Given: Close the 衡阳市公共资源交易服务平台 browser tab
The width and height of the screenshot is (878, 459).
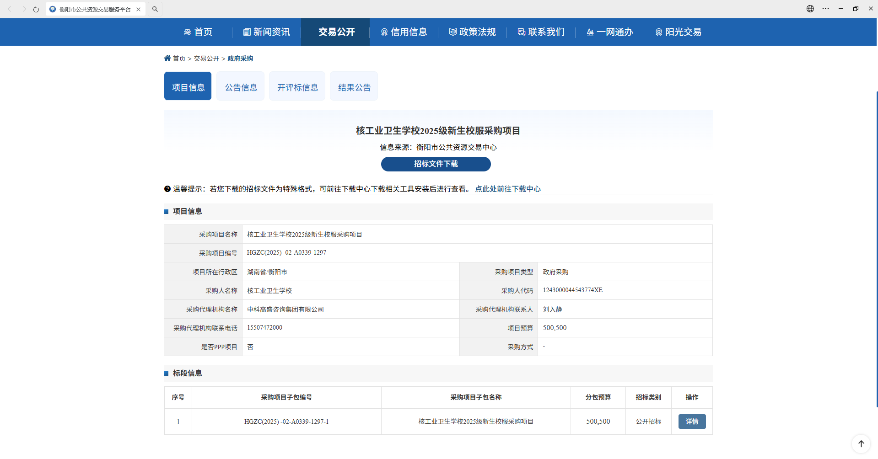Looking at the screenshot, I should [x=138, y=9].
